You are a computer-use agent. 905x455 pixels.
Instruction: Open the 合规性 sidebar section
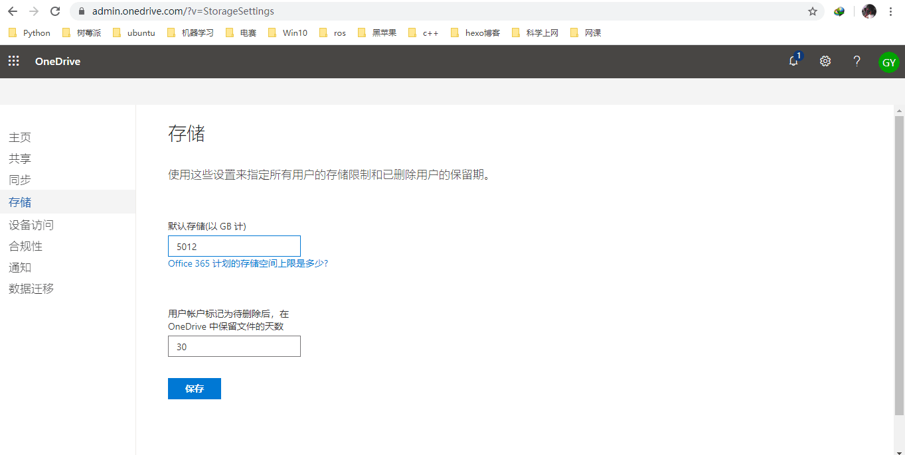[26, 246]
